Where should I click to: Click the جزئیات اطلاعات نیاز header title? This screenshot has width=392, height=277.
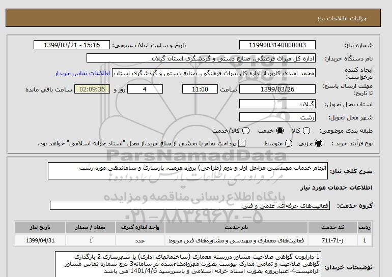click(x=342, y=18)
